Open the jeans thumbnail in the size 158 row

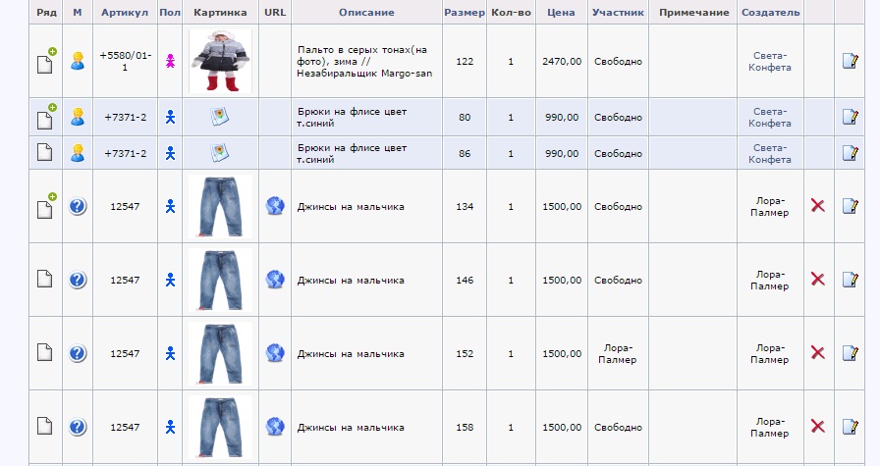(x=220, y=427)
